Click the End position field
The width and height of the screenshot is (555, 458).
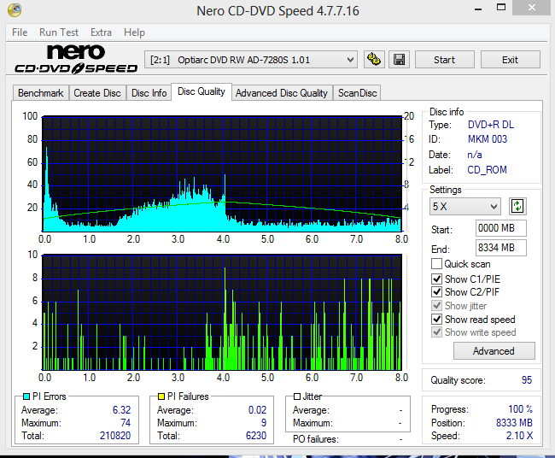click(501, 248)
